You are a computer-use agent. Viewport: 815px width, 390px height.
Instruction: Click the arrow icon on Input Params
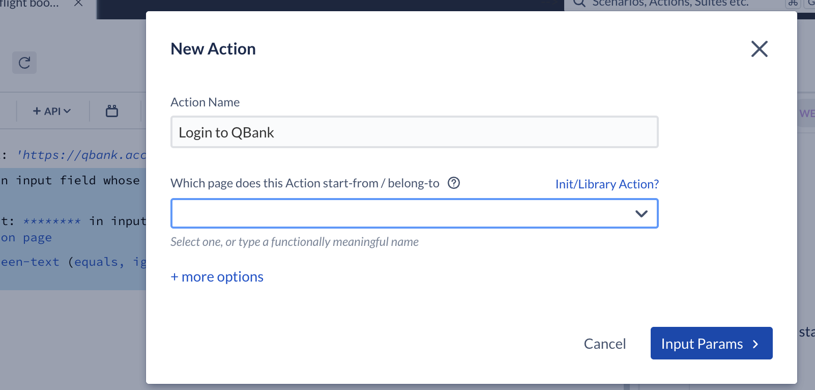tap(756, 344)
